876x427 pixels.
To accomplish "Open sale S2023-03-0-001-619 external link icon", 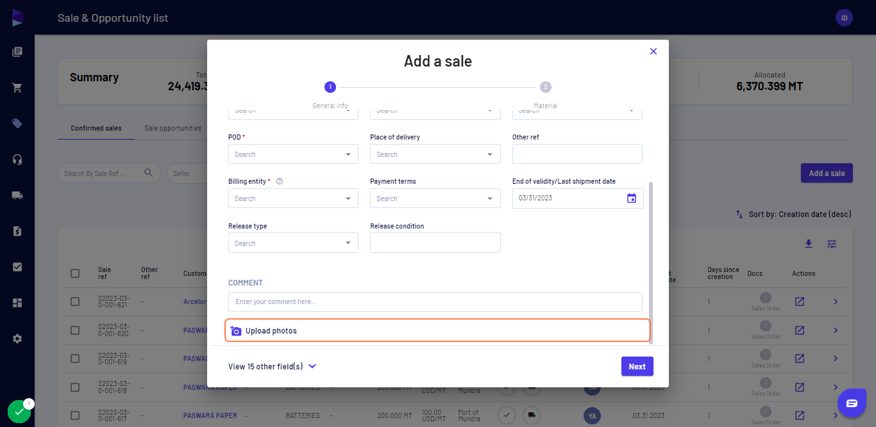I will 800,359.
